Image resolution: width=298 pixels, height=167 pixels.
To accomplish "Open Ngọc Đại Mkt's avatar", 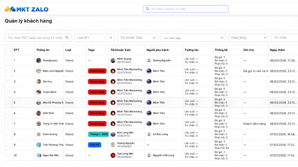I will [x=39, y=155].
